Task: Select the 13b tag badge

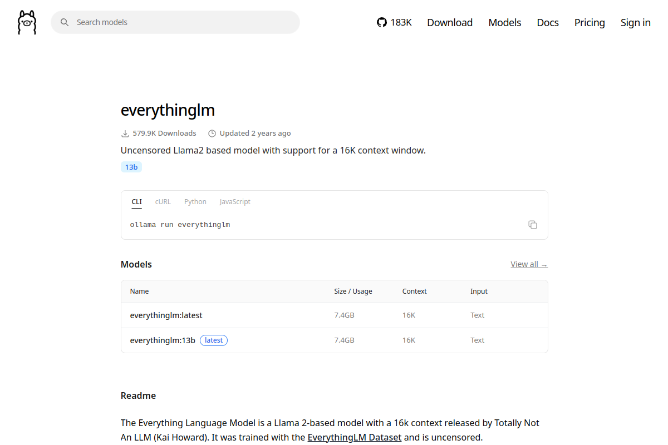Action: tap(131, 167)
